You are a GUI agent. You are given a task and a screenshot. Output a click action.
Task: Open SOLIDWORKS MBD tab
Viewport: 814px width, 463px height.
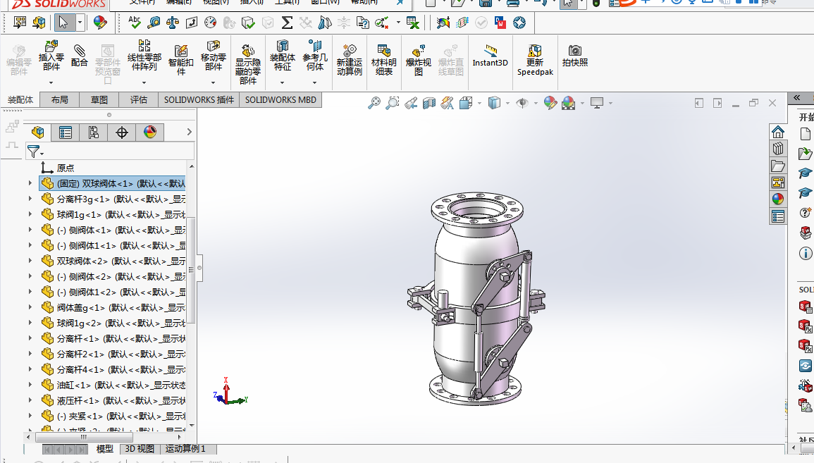[x=280, y=99]
